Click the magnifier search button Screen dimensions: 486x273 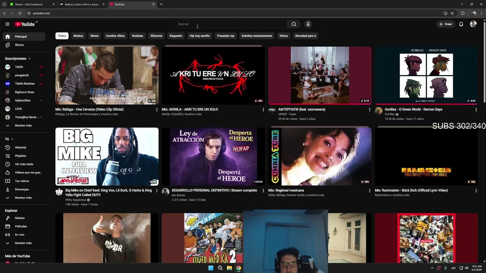pyautogui.click(x=294, y=24)
